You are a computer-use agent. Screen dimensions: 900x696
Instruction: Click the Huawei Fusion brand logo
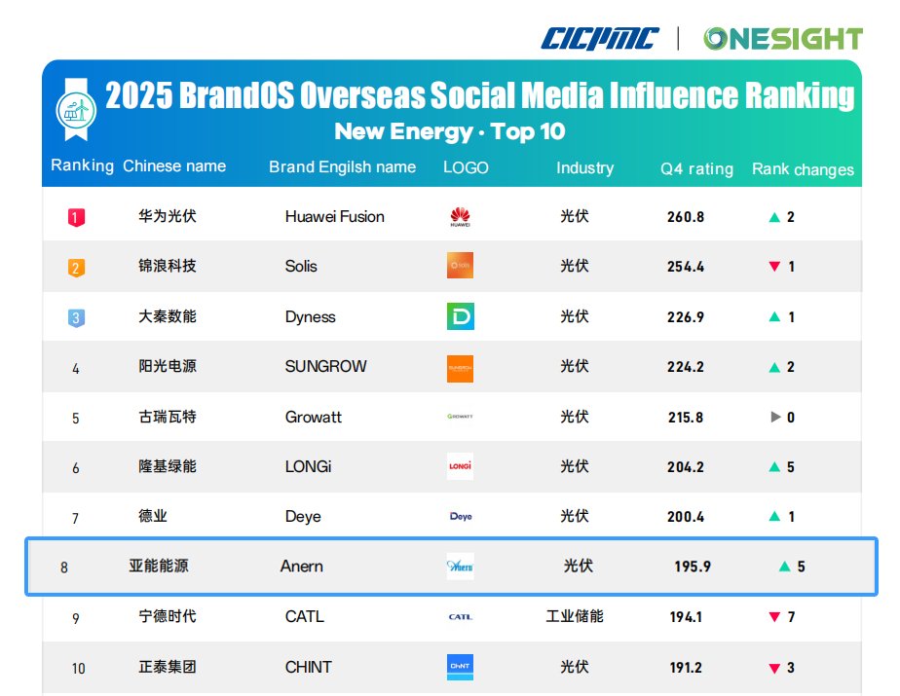460,216
